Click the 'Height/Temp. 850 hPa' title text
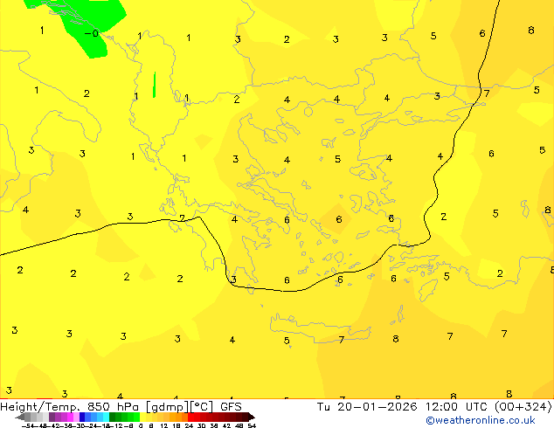 [69, 407]
